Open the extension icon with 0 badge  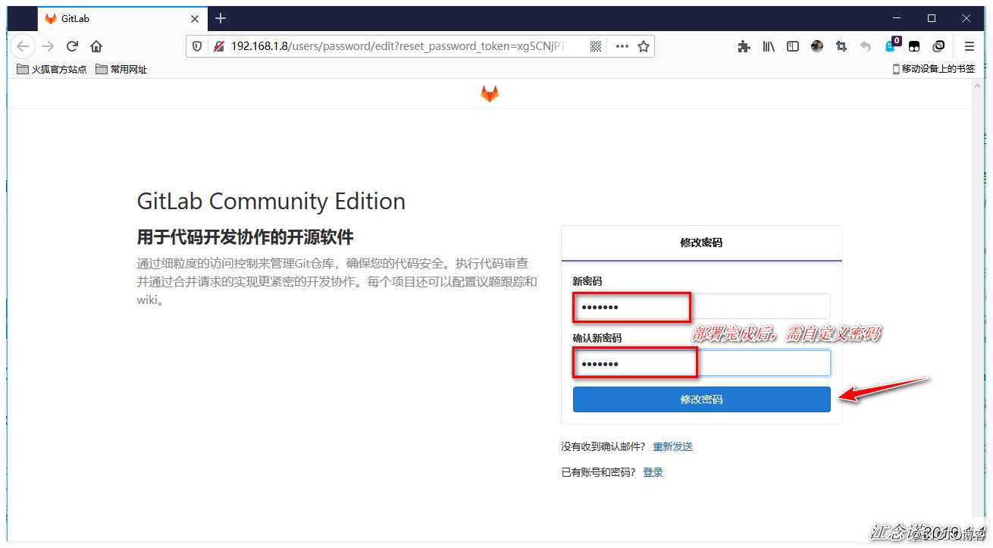pyautogui.click(x=891, y=45)
